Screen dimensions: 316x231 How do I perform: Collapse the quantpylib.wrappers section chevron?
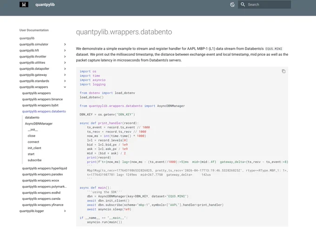65,87
